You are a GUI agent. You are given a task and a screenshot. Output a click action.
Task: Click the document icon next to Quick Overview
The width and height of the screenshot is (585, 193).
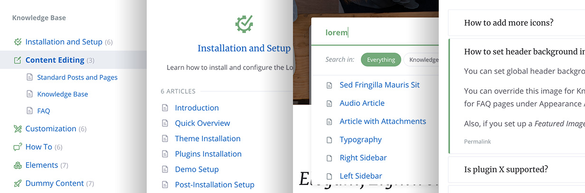pos(165,123)
